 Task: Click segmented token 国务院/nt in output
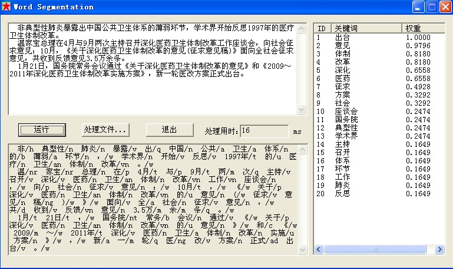coord(120,218)
